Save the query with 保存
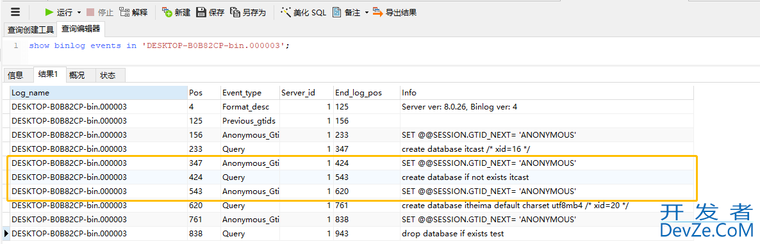This screenshot has width=760, height=244. [x=210, y=13]
